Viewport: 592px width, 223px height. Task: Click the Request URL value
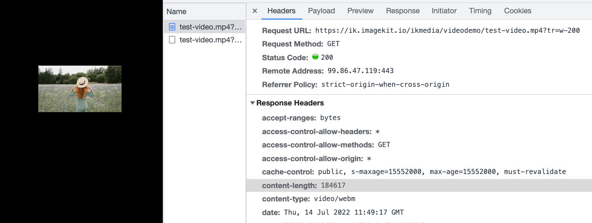point(448,30)
